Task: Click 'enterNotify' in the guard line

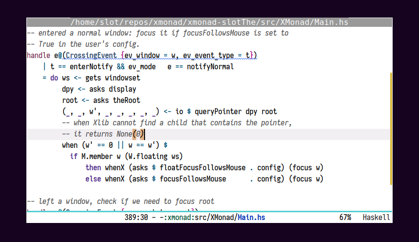Action: point(91,67)
